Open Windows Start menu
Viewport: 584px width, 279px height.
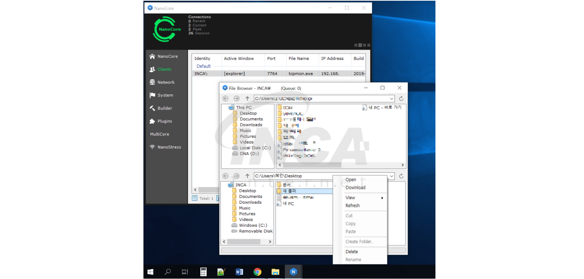click(x=150, y=272)
